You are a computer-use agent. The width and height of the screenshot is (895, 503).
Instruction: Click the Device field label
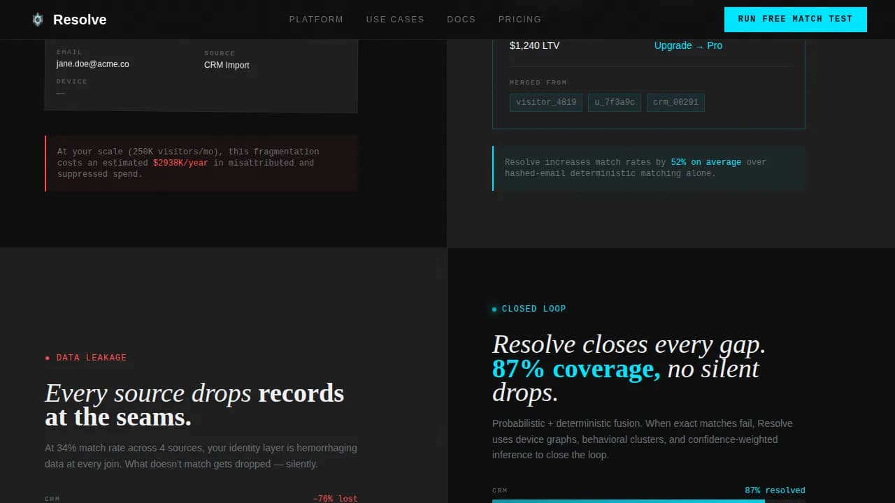pos(72,81)
